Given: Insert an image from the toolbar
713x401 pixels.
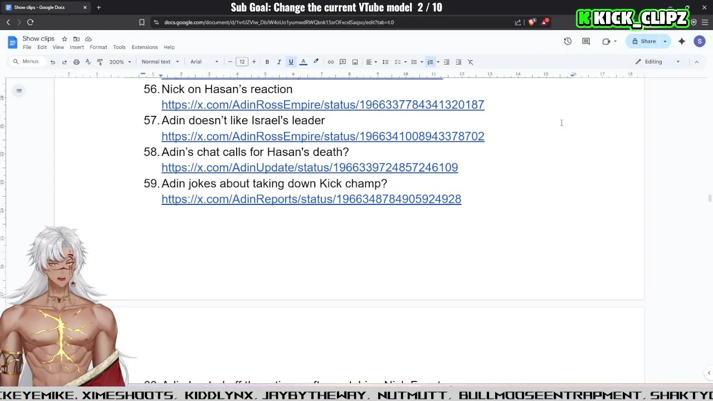Looking at the screenshot, I should (355, 62).
